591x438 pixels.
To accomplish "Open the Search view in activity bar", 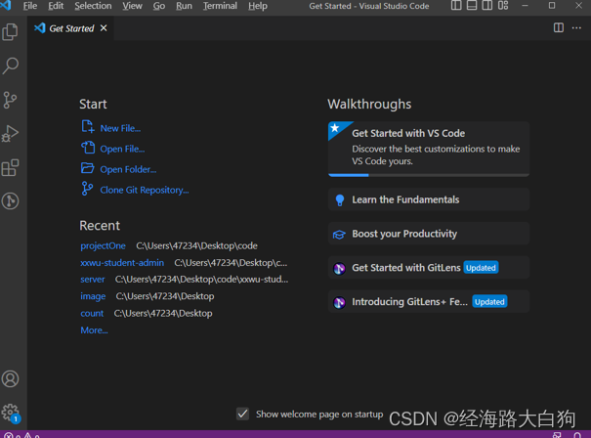I will (10, 66).
